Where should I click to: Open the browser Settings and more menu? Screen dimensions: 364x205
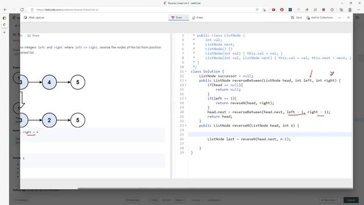pyautogui.click(x=359, y=10)
